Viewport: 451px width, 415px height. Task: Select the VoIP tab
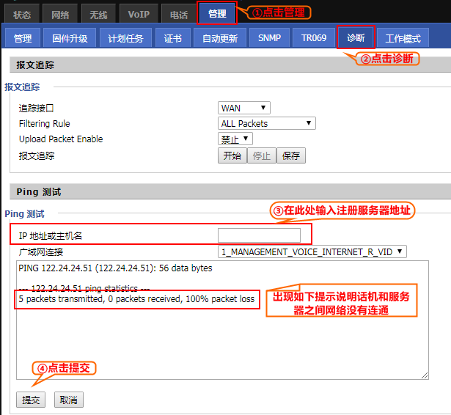click(x=137, y=14)
